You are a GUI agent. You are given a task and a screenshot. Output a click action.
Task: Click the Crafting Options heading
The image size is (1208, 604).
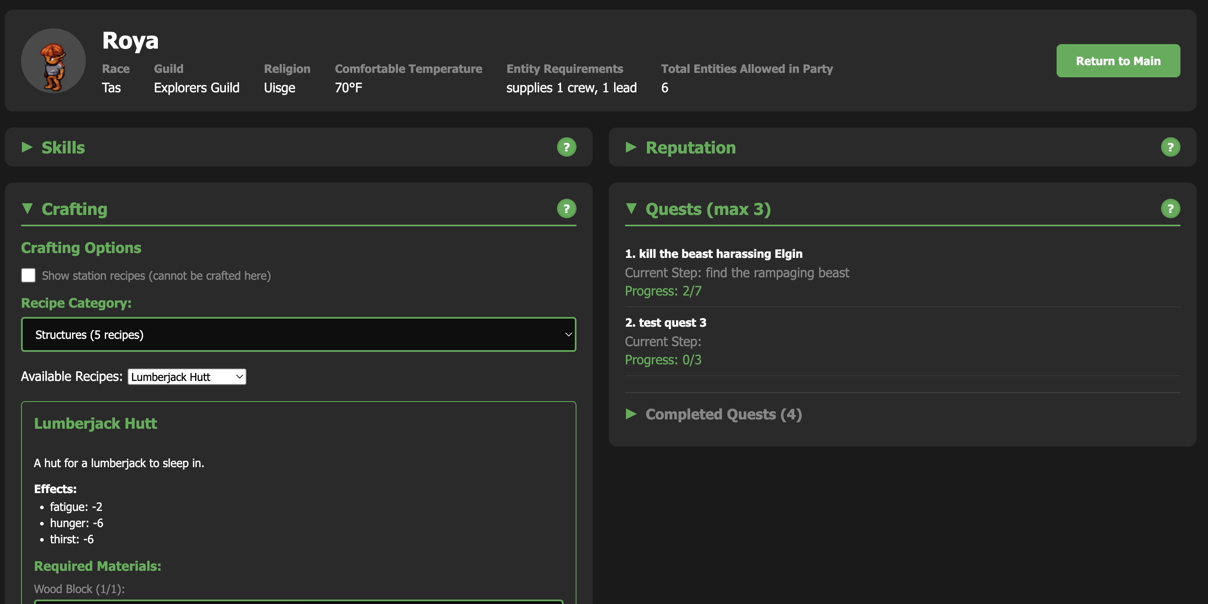point(81,248)
